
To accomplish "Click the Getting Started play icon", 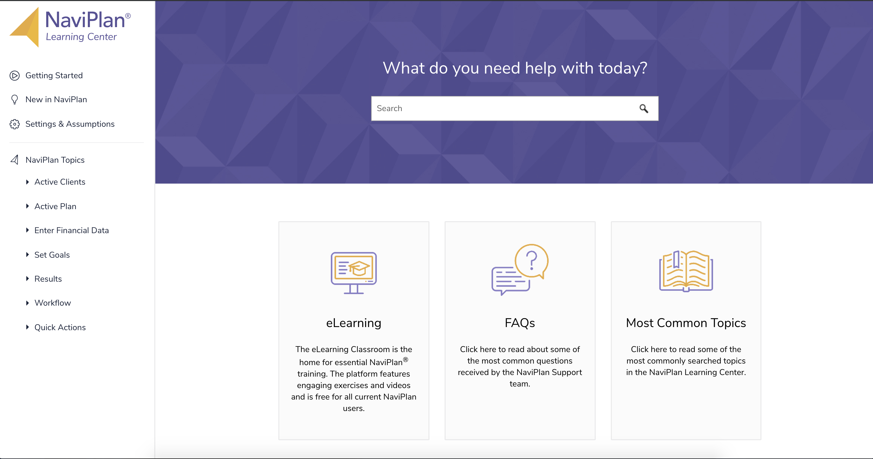I will coord(15,75).
